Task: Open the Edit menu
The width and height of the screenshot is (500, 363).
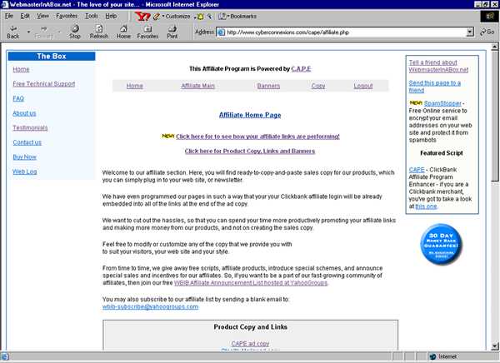Action: point(25,16)
